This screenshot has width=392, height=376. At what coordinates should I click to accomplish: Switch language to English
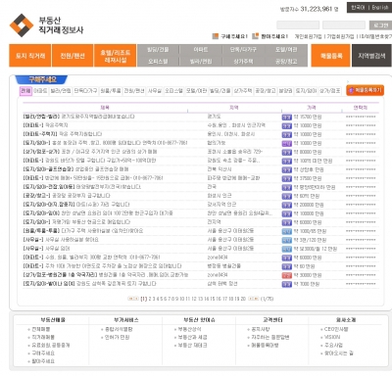point(380,8)
